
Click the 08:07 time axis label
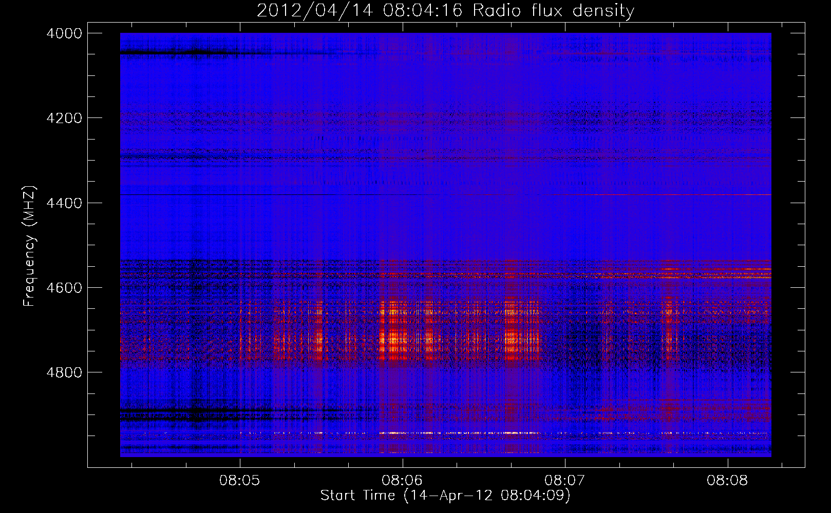point(565,481)
